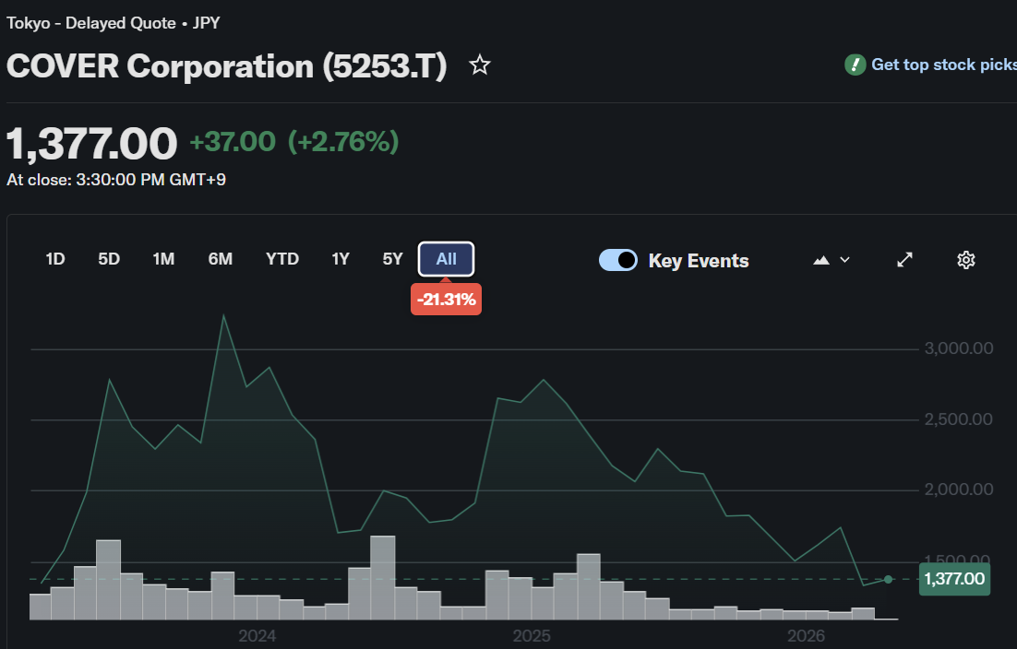Select the 5Y time range
Viewport: 1017px width, 649px height.
pos(392,259)
